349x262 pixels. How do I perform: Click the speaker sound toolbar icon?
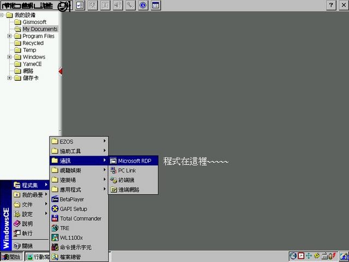pyautogui.click(x=118, y=5)
